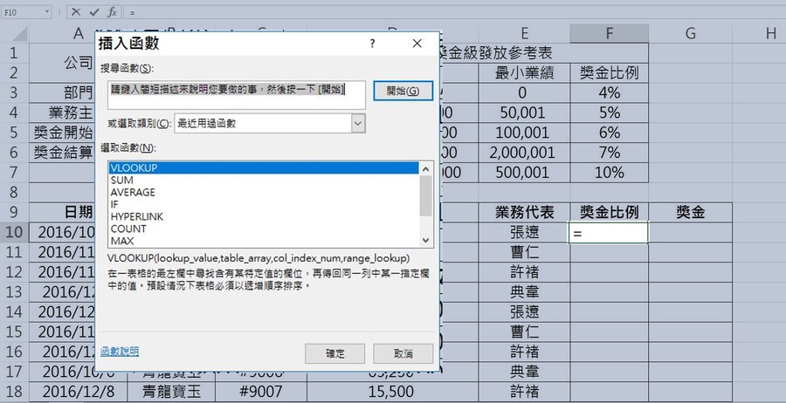Click the formula bar input area

(453, 12)
